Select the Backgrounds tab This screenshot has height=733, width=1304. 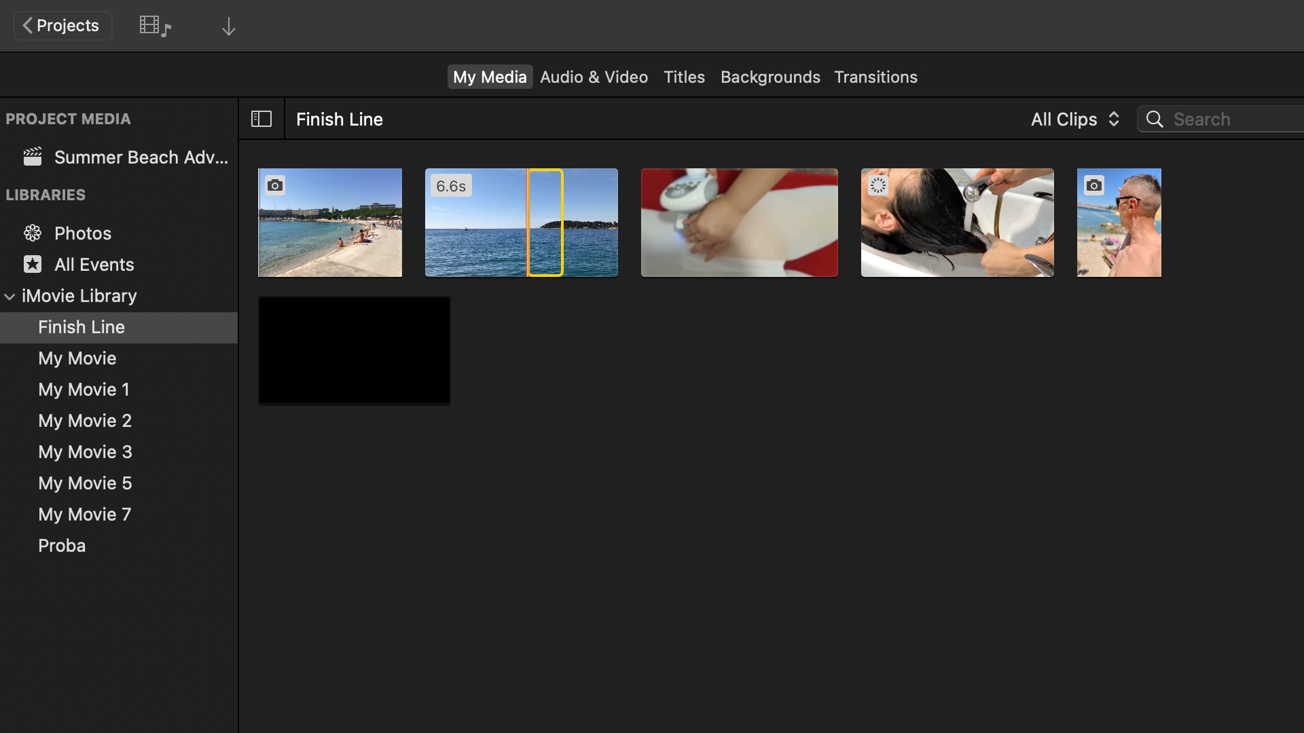point(770,77)
